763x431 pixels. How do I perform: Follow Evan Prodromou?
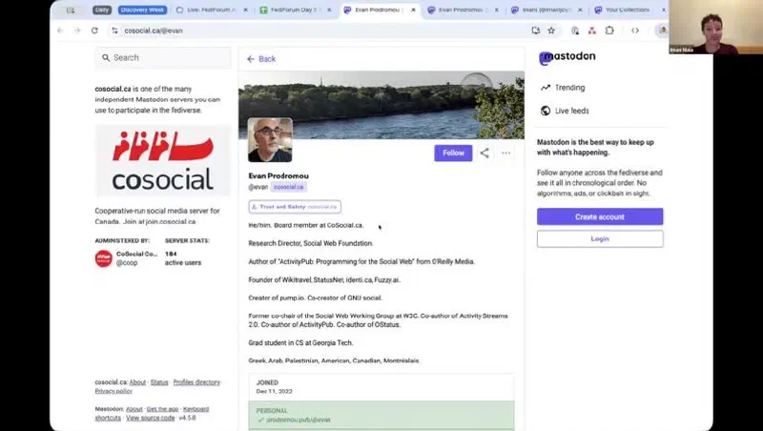[453, 153]
